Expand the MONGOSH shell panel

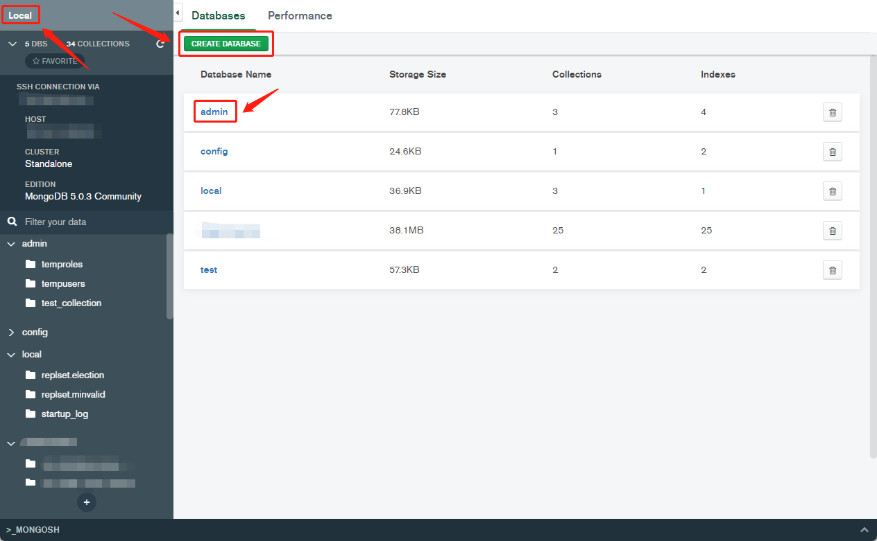coord(864,529)
